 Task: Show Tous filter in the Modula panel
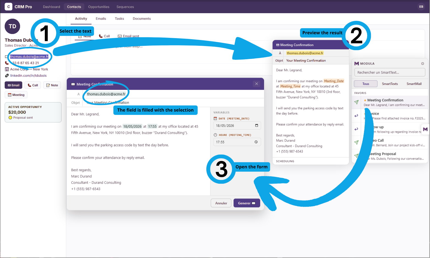(366, 84)
